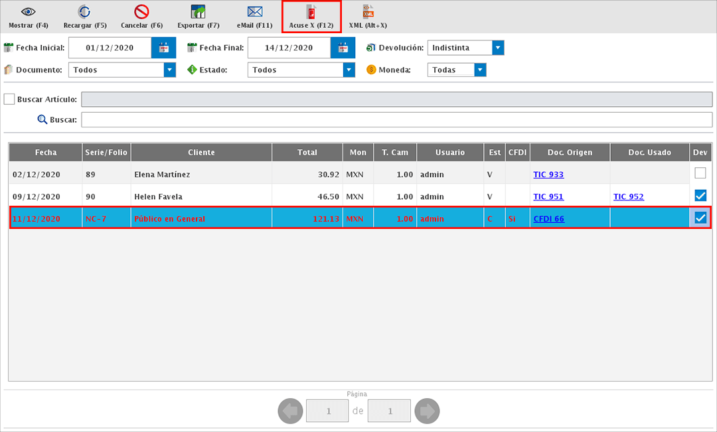Open the TIC 933 origin document link
The image size is (717, 432).
coord(548,175)
